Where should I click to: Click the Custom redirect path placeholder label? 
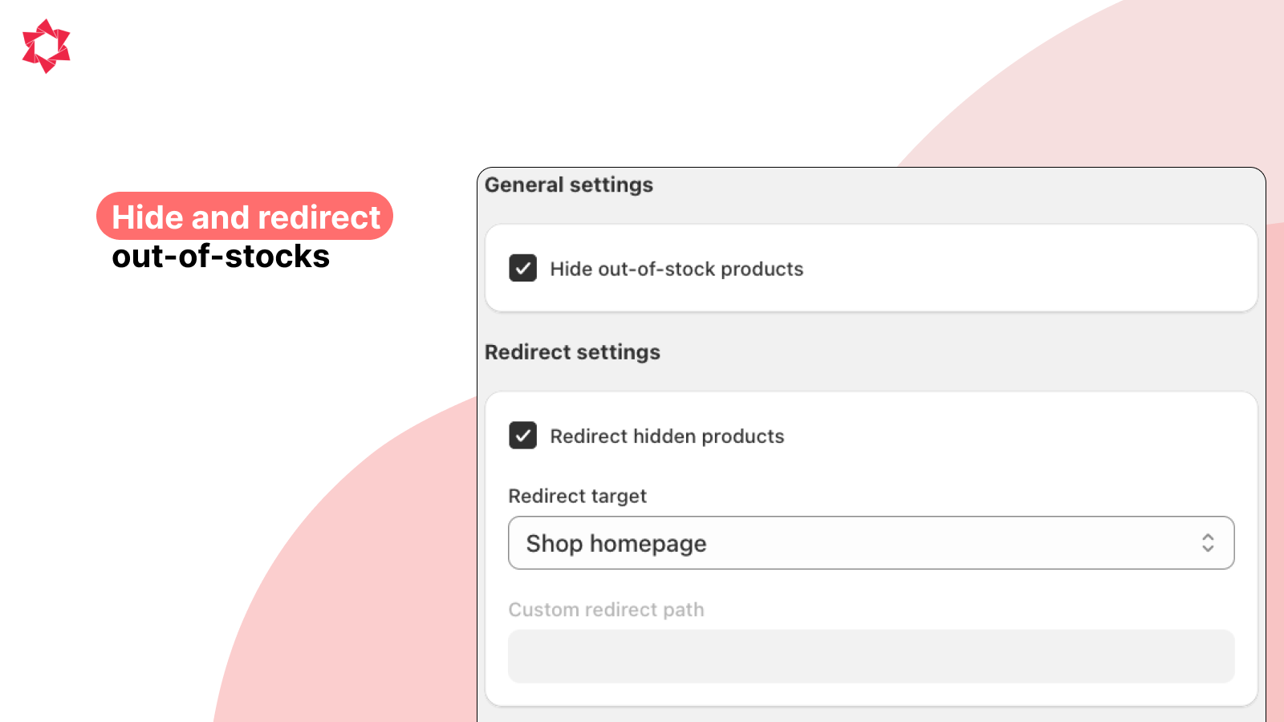606,609
